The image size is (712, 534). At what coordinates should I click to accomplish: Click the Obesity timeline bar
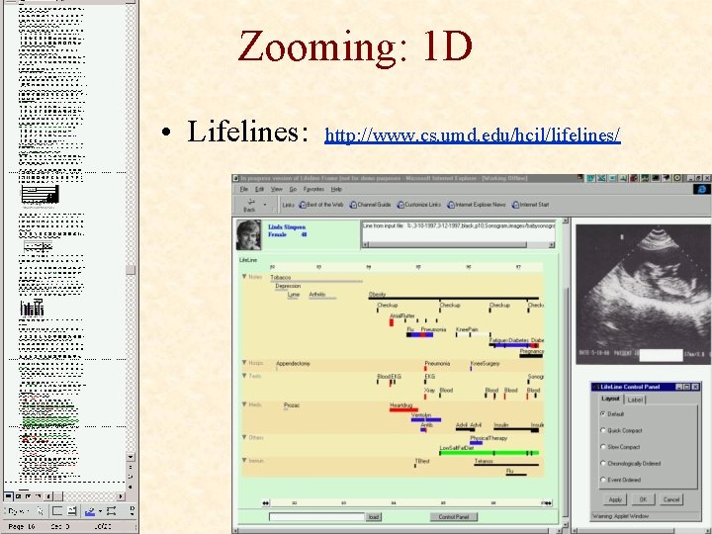(453, 299)
